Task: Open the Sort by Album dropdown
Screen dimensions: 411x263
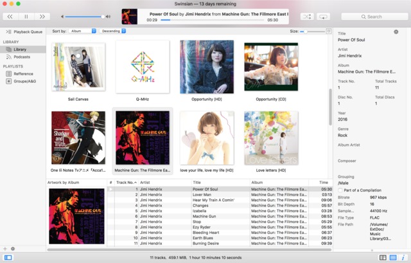Action: 83,31
